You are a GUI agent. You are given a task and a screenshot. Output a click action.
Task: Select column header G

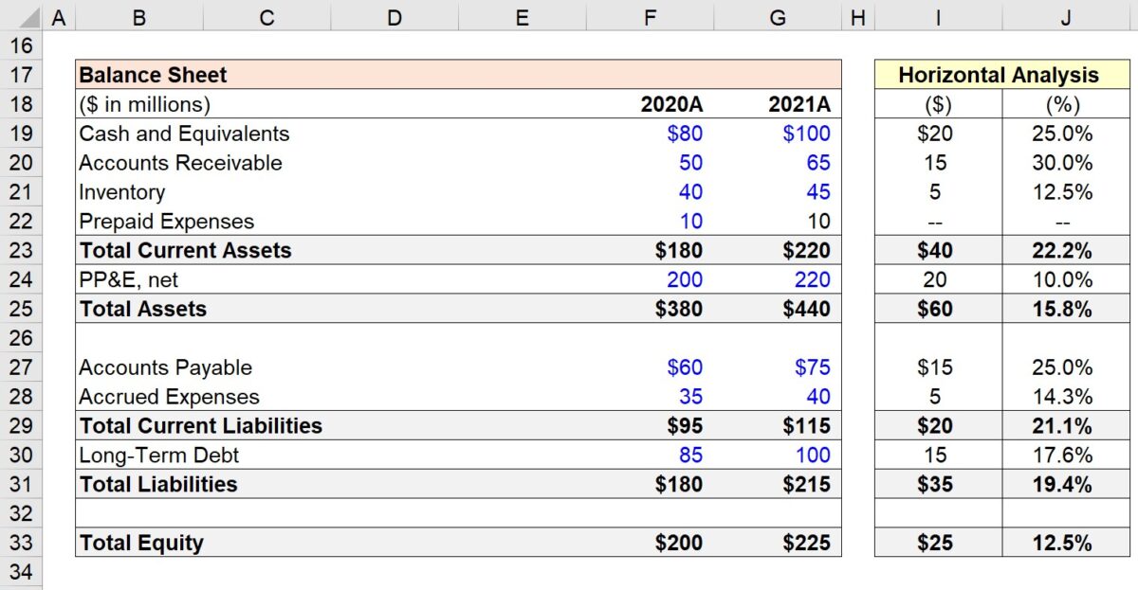[778, 15]
